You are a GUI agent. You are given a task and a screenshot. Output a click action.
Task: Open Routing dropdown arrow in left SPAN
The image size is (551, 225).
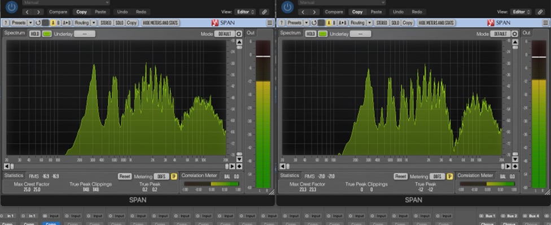pos(94,22)
